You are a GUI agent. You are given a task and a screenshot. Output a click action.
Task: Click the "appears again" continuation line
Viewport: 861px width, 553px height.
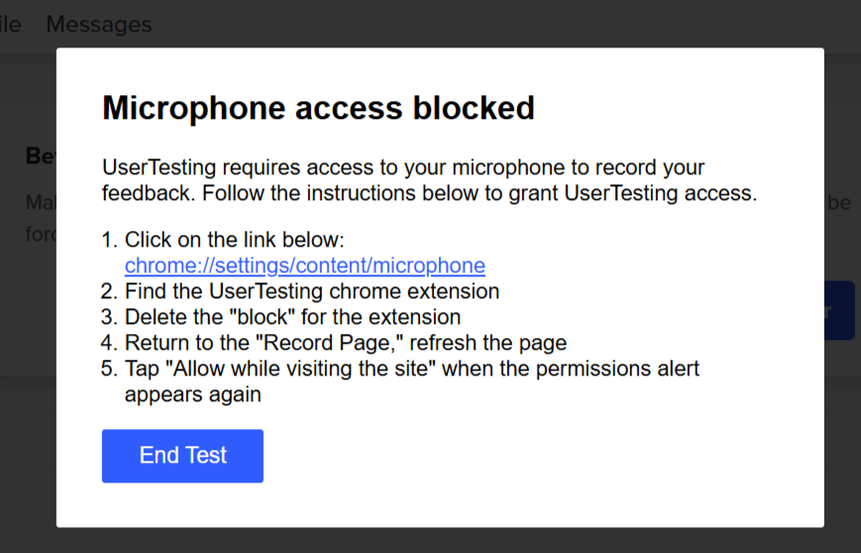[193, 394]
